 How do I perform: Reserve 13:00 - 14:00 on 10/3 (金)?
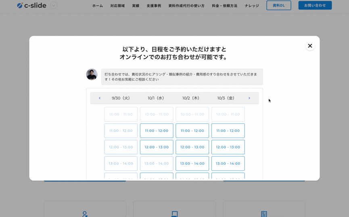pyautogui.click(x=228, y=164)
